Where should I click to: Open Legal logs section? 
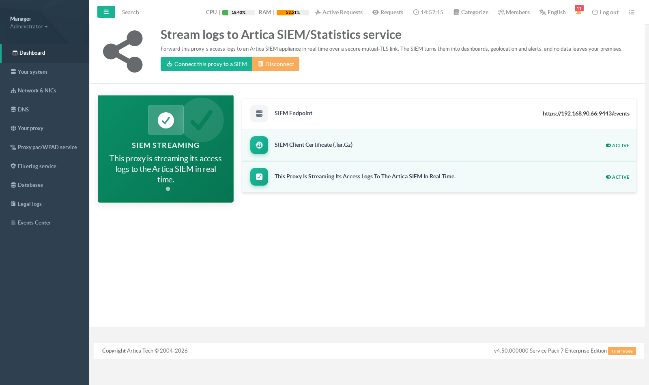click(x=45, y=204)
